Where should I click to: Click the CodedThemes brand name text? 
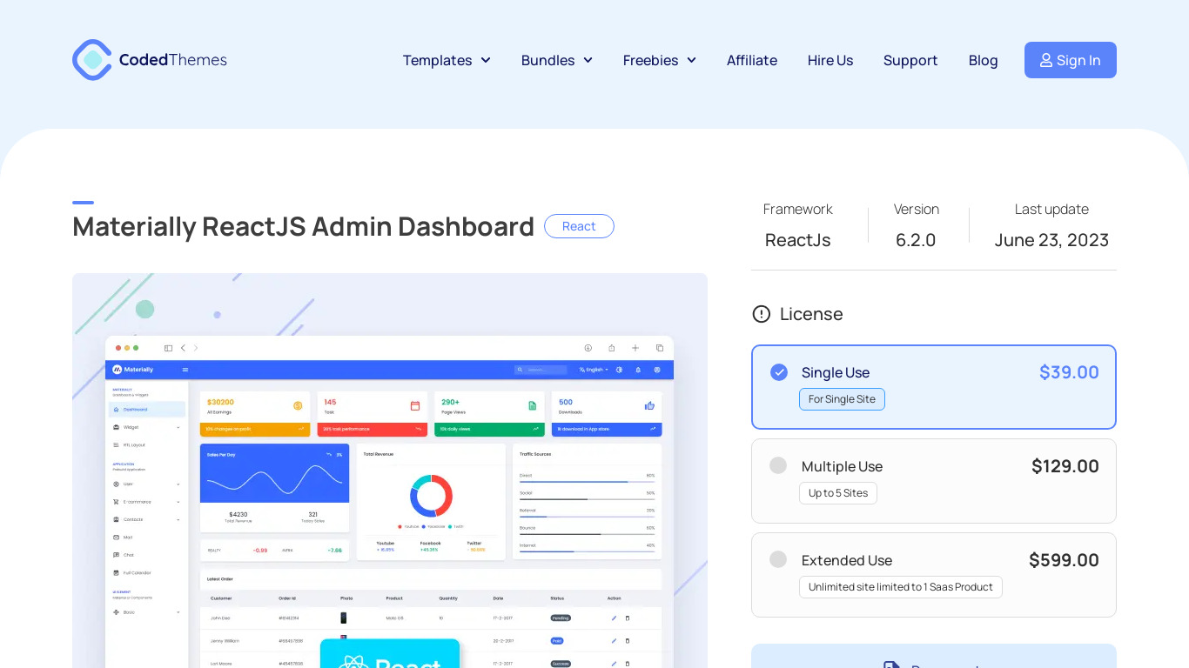[173, 60]
